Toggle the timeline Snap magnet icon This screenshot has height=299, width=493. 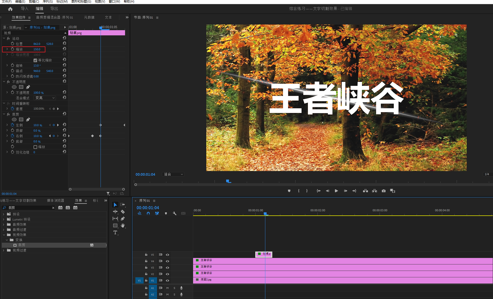[148, 214]
